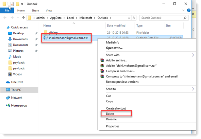Open Downloads in the sidebar
Viewport: 201px width, 139px height.
[20, 39]
